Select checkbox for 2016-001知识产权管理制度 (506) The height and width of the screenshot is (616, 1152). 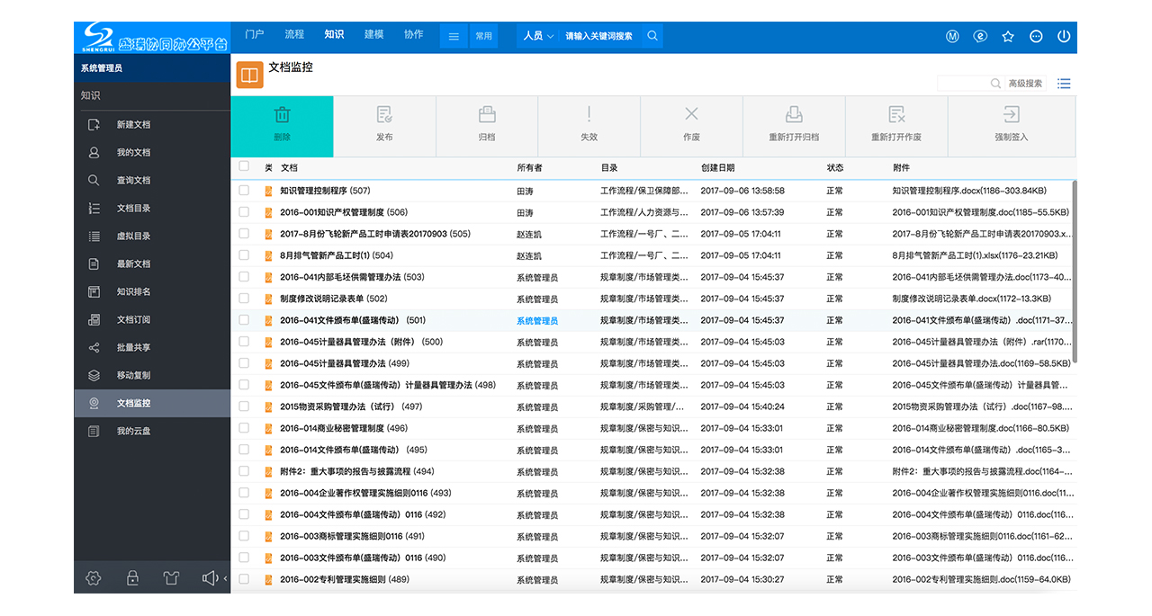(x=244, y=212)
